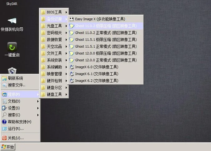
Task: Click the 设置(S) settings icon
Action: [x=4, y=108]
